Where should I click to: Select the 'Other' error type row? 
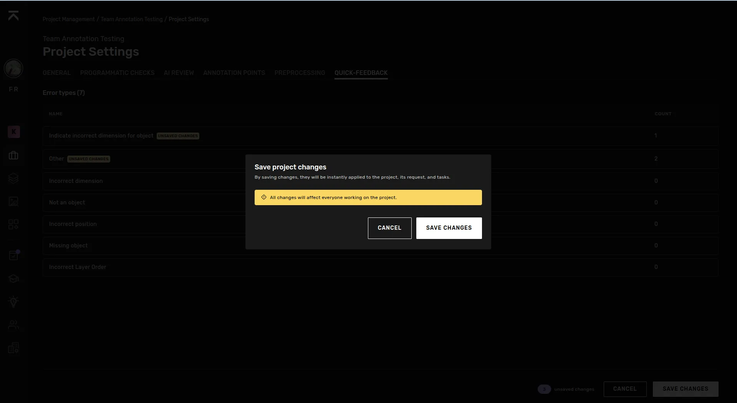tap(380, 159)
